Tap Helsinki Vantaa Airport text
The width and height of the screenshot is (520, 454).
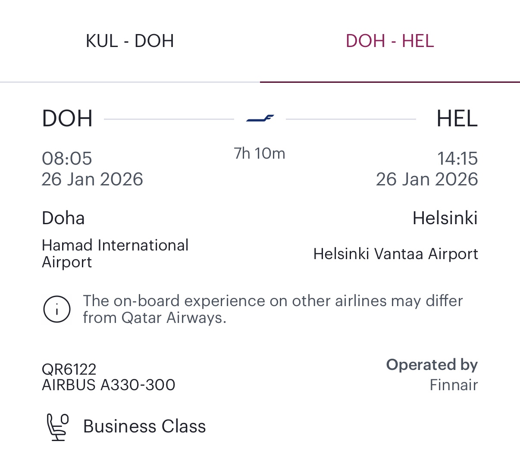click(x=395, y=254)
